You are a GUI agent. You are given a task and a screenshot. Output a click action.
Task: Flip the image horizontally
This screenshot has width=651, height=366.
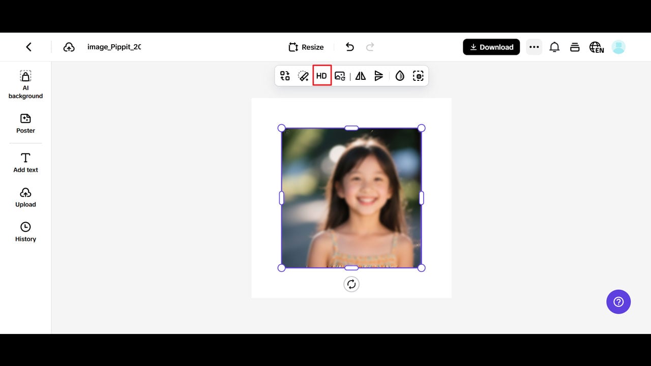click(360, 75)
